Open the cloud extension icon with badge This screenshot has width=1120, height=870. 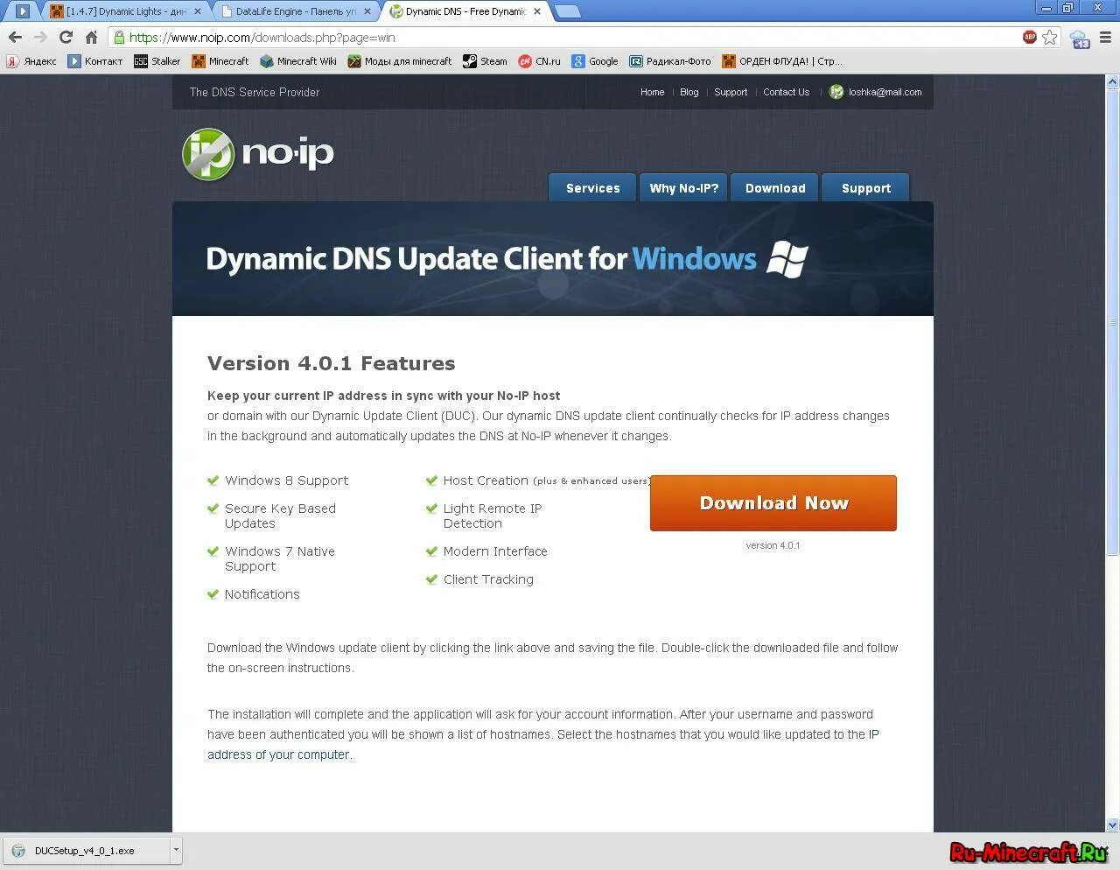click(x=1080, y=39)
